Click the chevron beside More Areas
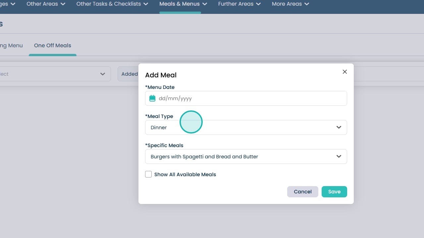Image resolution: width=424 pixels, height=238 pixels. click(307, 4)
